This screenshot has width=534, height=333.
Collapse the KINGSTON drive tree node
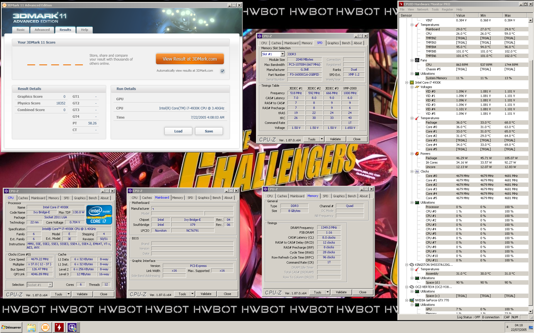(x=407, y=265)
